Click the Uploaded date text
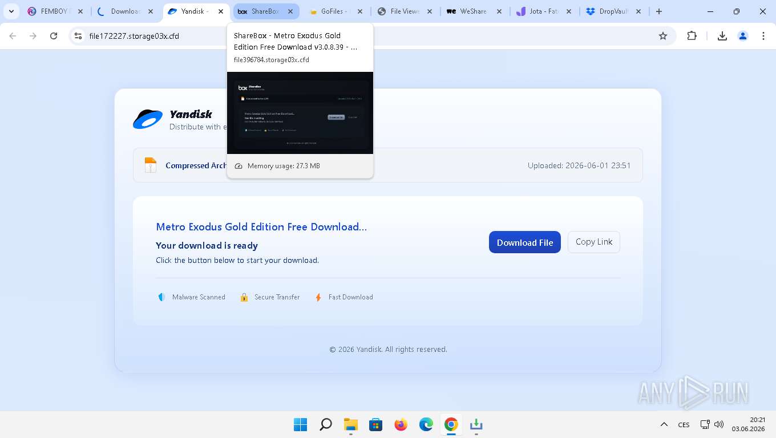Image resolution: width=776 pixels, height=438 pixels. (579, 165)
